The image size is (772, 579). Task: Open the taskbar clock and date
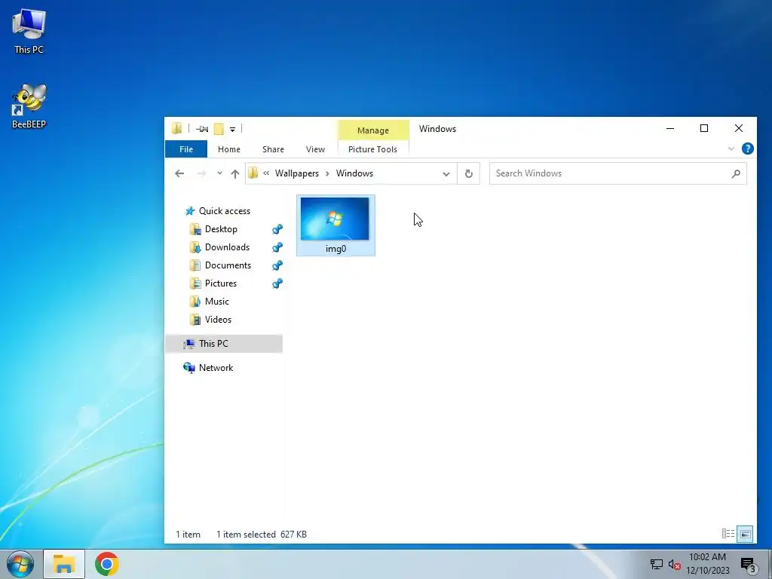tap(707, 564)
